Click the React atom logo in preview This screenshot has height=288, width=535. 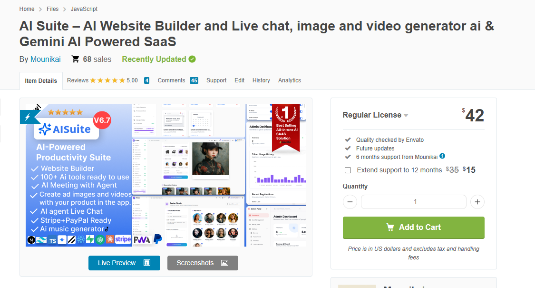80,240
